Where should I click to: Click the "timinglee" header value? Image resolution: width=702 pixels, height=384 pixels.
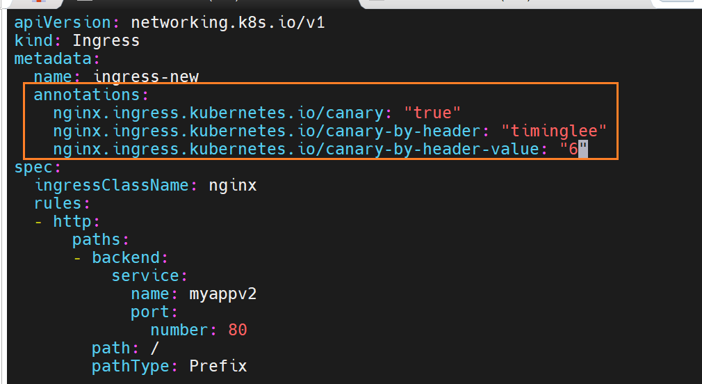pos(554,131)
